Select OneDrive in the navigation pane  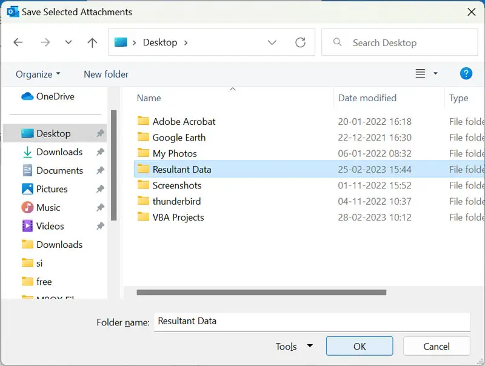(x=55, y=96)
